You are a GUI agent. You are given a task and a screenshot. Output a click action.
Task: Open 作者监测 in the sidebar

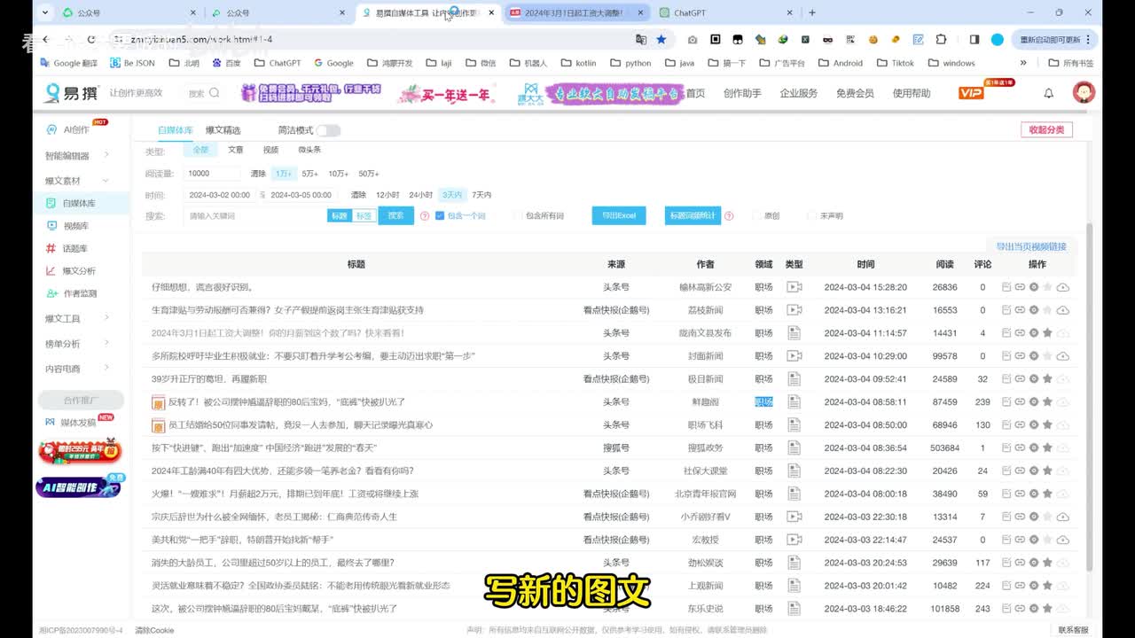click(79, 293)
